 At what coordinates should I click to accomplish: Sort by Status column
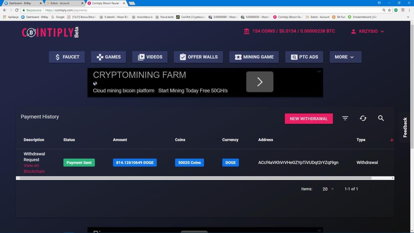point(69,140)
